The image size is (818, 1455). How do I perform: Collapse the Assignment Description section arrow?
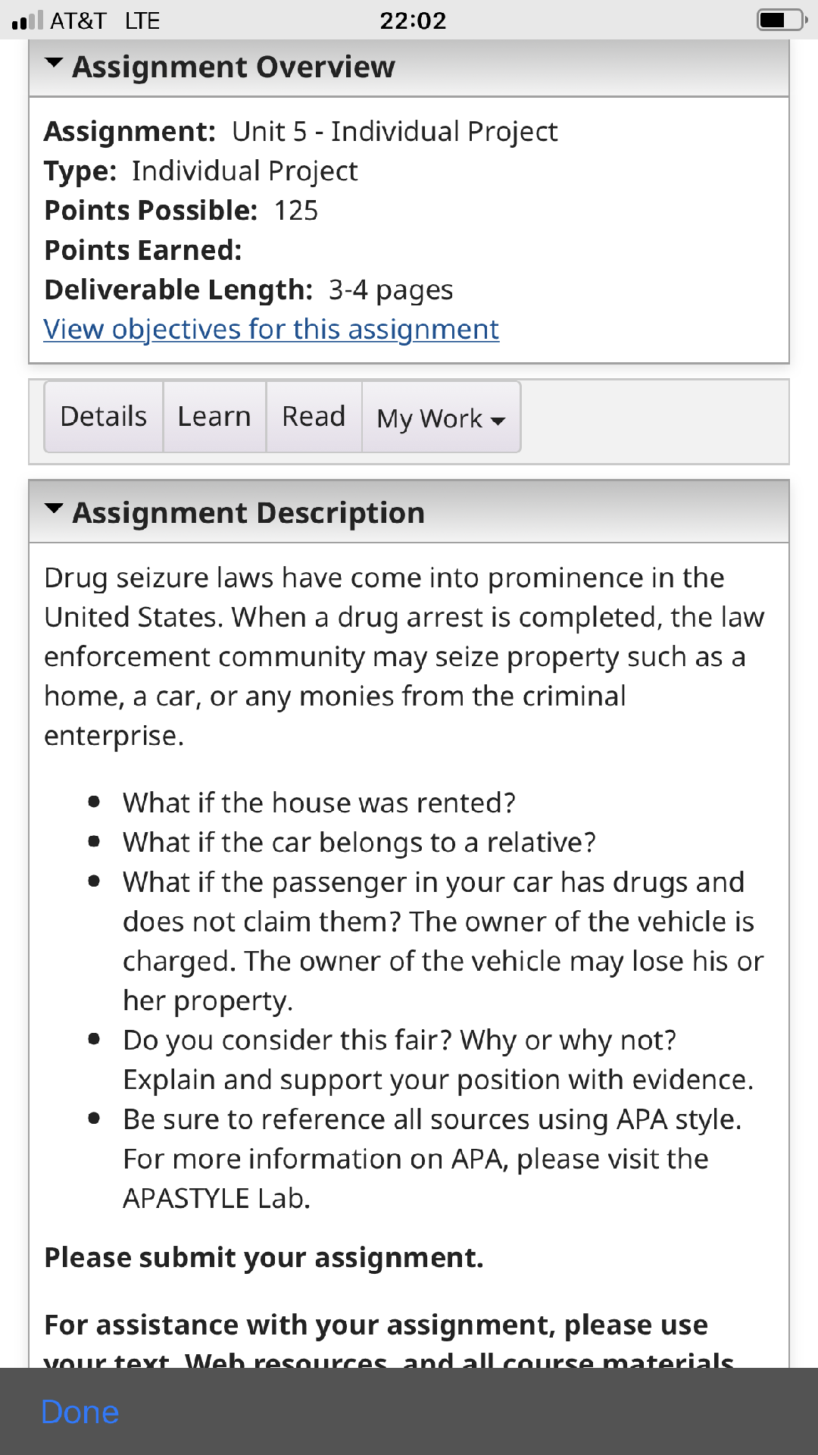tap(54, 509)
